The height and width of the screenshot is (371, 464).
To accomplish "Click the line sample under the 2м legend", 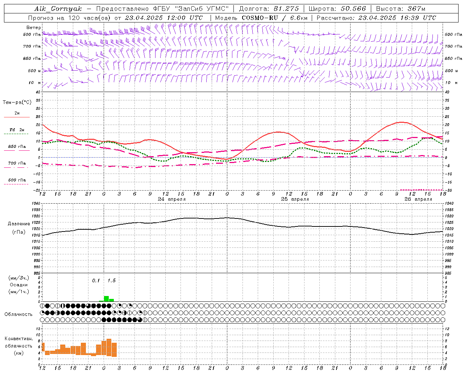I will 17,117.
